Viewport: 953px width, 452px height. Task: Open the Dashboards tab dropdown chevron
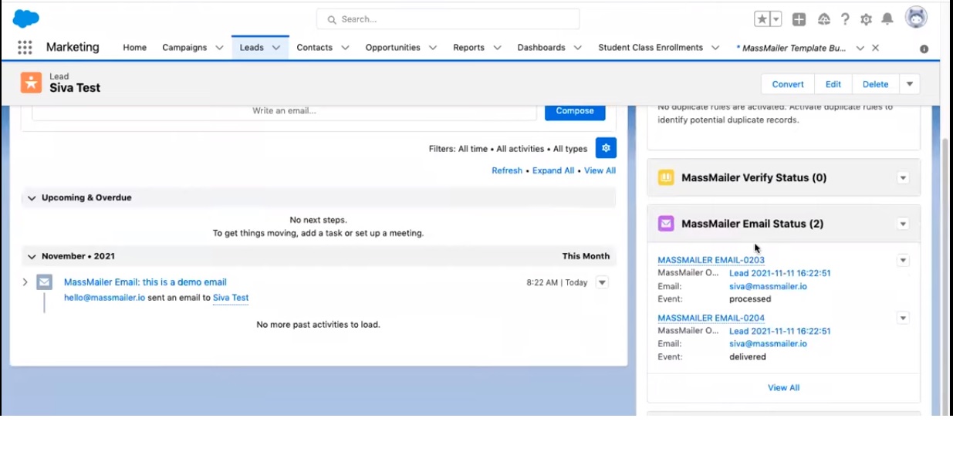[x=578, y=48]
